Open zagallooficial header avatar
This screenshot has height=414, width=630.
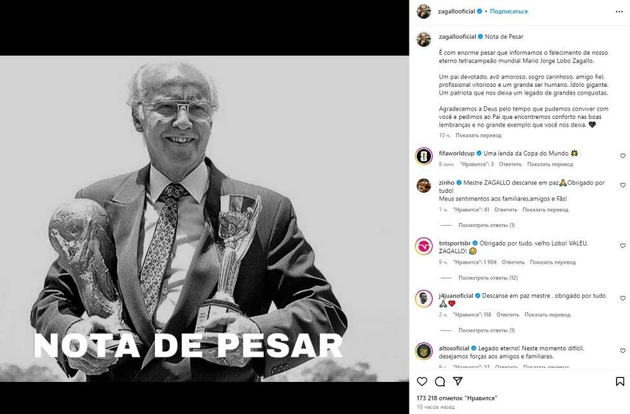(x=424, y=12)
